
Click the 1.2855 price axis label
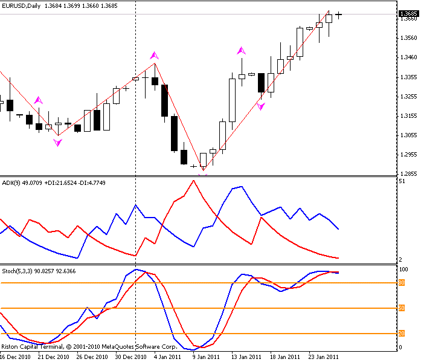(409, 174)
